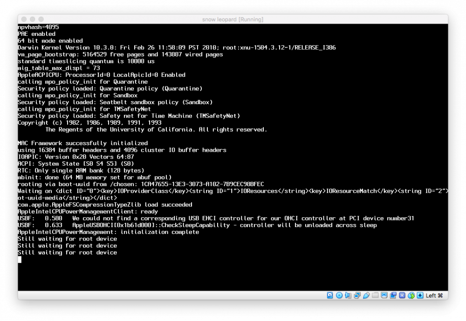The image size is (466, 321).
Task: Click the Left ⌘ host key label
Action: 434,295
